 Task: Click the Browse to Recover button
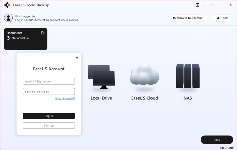[188, 18]
